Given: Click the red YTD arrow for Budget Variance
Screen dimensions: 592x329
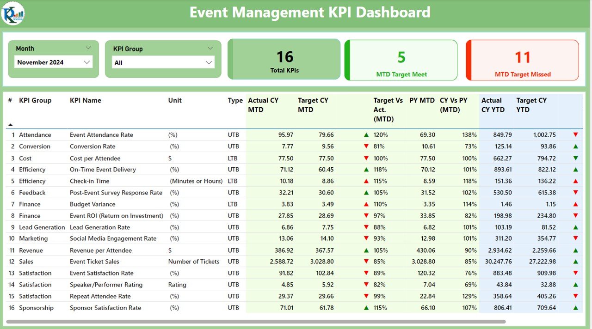Looking at the screenshot, I should click(x=575, y=204).
